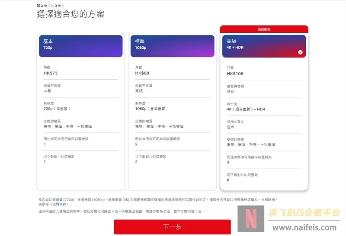Select the 基本 720p plan header
The width and height of the screenshot is (346, 236).
[80, 46]
